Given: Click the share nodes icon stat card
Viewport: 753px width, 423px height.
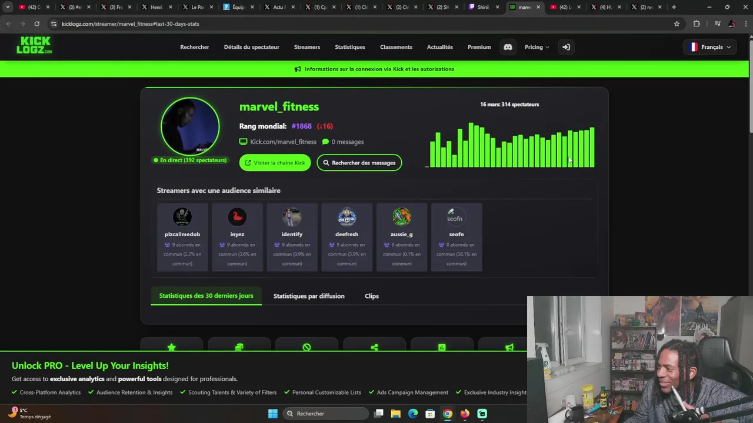Looking at the screenshot, I should pos(374,347).
